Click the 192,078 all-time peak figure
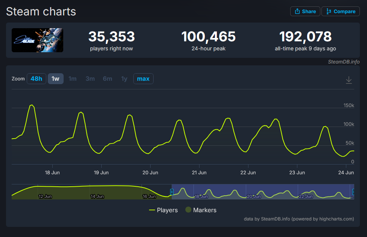Screen dimensions: 367x237 [x=305, y=36]
